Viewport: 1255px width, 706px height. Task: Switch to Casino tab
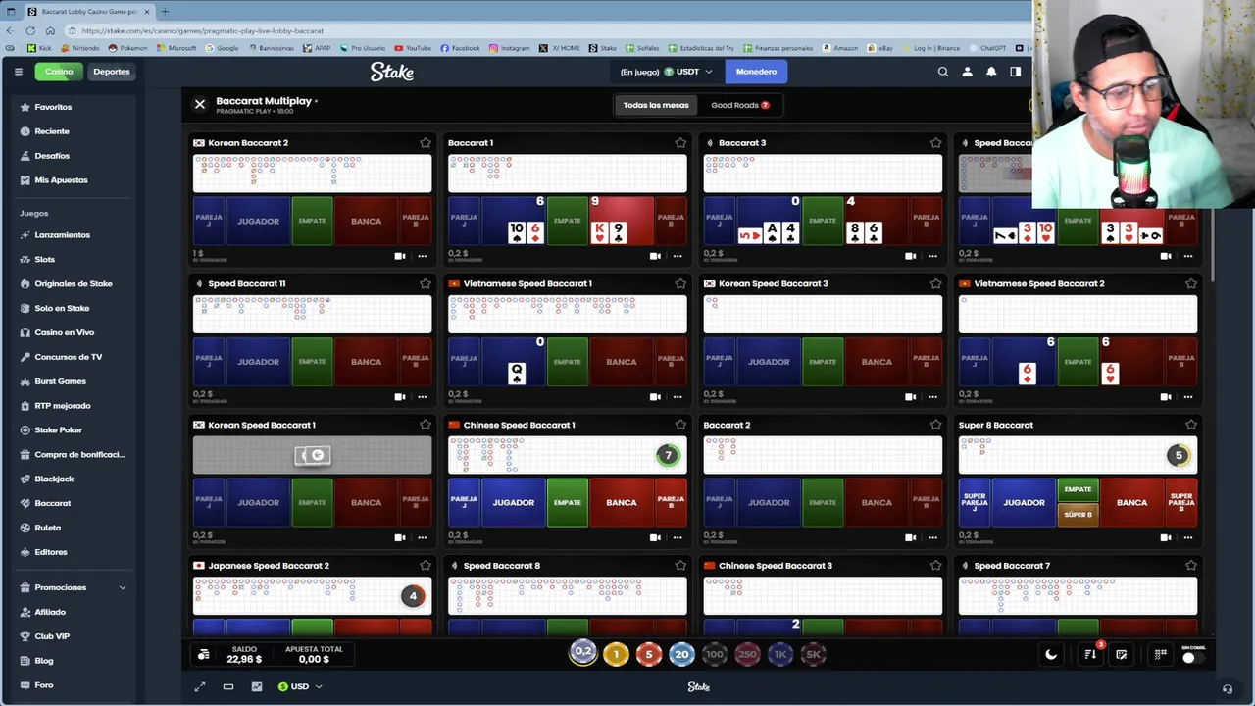(x=59, y=72)
